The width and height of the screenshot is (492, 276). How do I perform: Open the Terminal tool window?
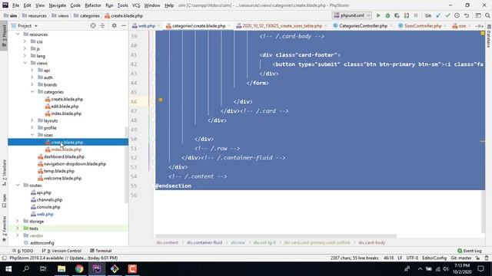pyautogui.click(x=101, y=251)
